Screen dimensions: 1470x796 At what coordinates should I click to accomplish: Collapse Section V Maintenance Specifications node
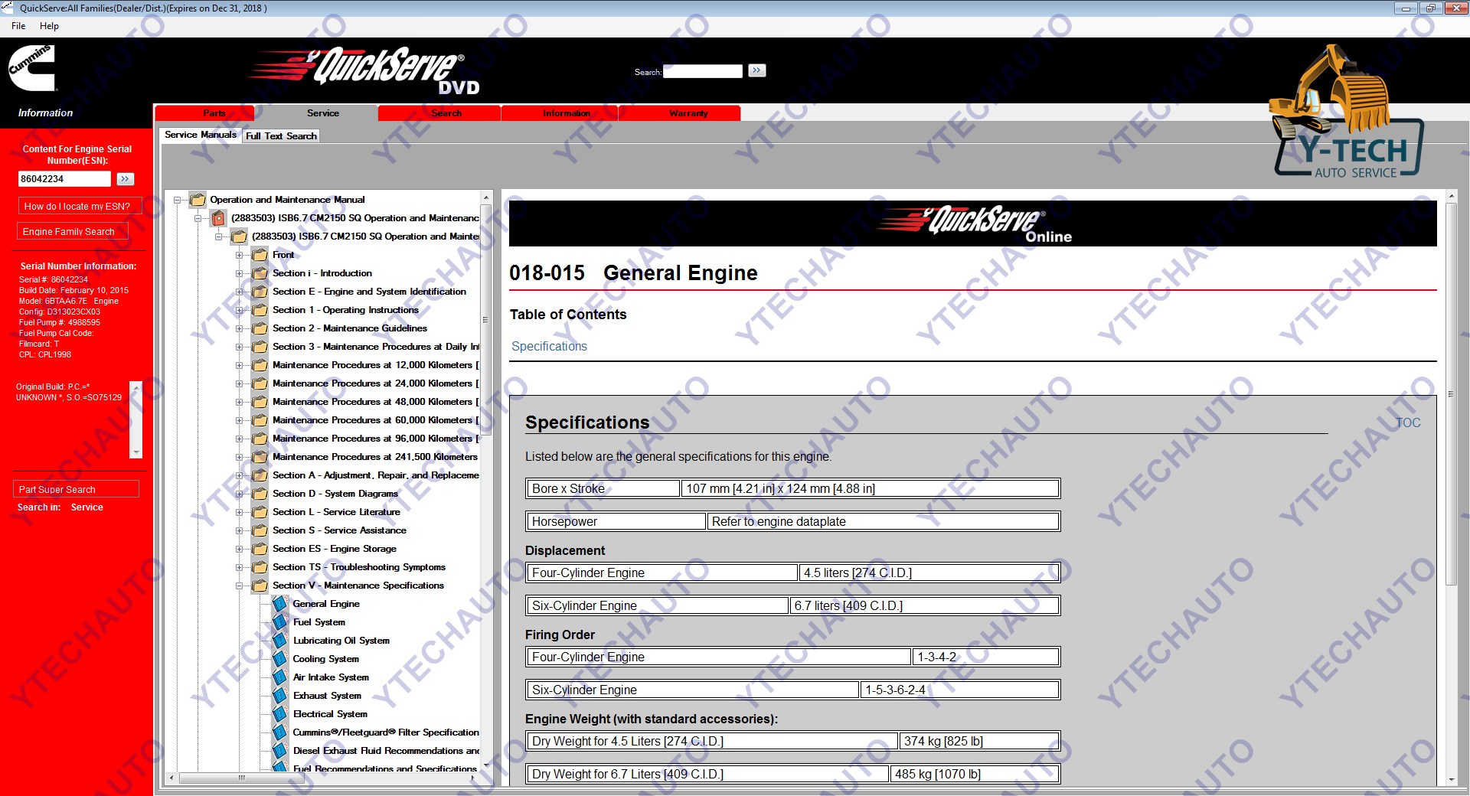pos(240,586)
